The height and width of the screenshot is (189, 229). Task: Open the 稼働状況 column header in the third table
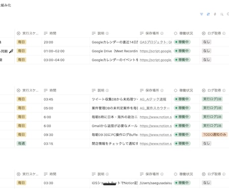[183, 174]
